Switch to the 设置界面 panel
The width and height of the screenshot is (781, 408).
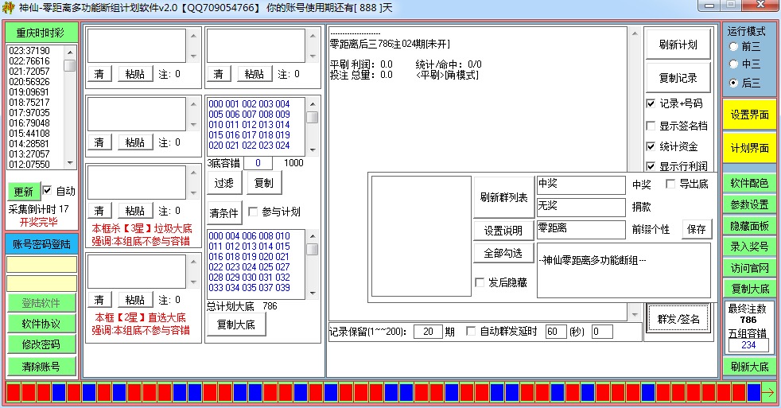pos(749,115)
